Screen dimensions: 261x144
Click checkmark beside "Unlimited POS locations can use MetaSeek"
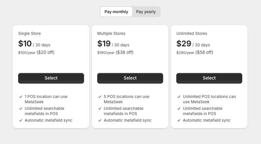coord(179,97)
